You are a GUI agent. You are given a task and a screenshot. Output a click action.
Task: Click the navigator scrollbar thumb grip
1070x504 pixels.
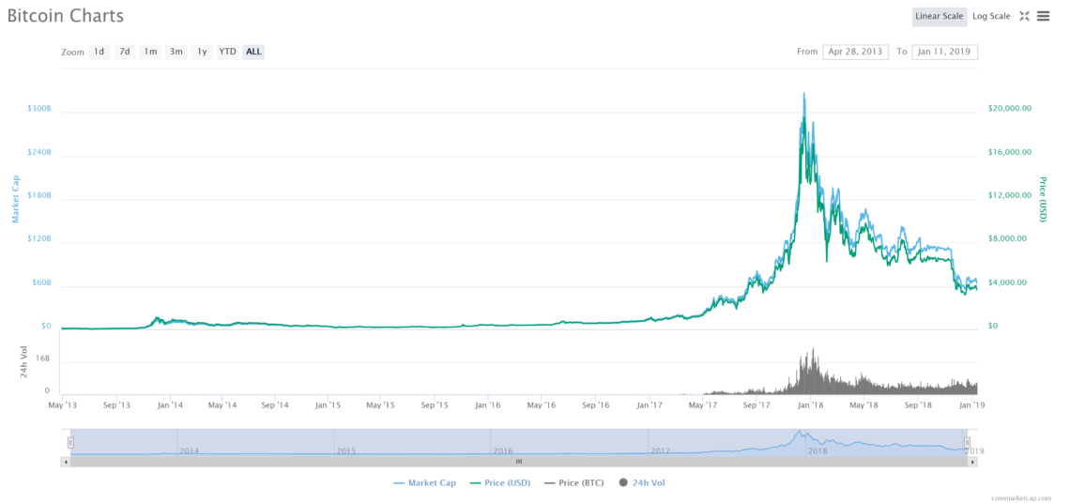(519, 462)
